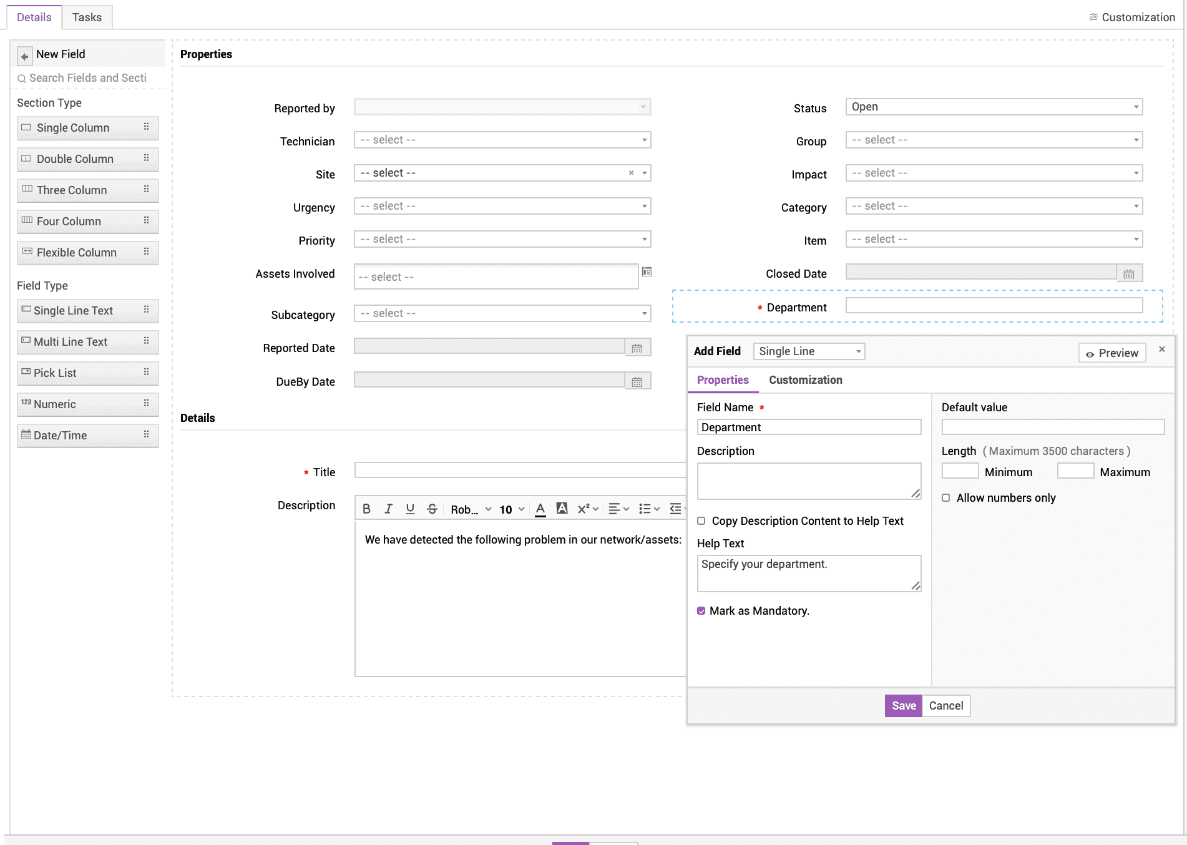Screen dimensions: 1187x845
Task: Expand the Add Field type Single Line dropdown
Action: 809,351
